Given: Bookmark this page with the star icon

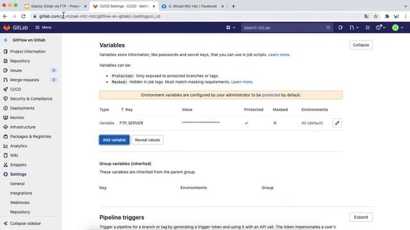Looking at the screenshot, I should pyautogui.click(x=376, y=16).
